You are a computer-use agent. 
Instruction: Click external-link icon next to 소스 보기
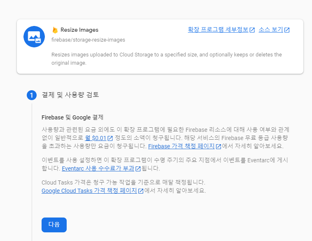pyautogui.click(x=287, y=30)
